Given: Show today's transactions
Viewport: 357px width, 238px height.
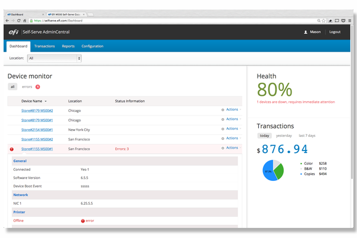Looking at the screenshot, I should point(264,136).
